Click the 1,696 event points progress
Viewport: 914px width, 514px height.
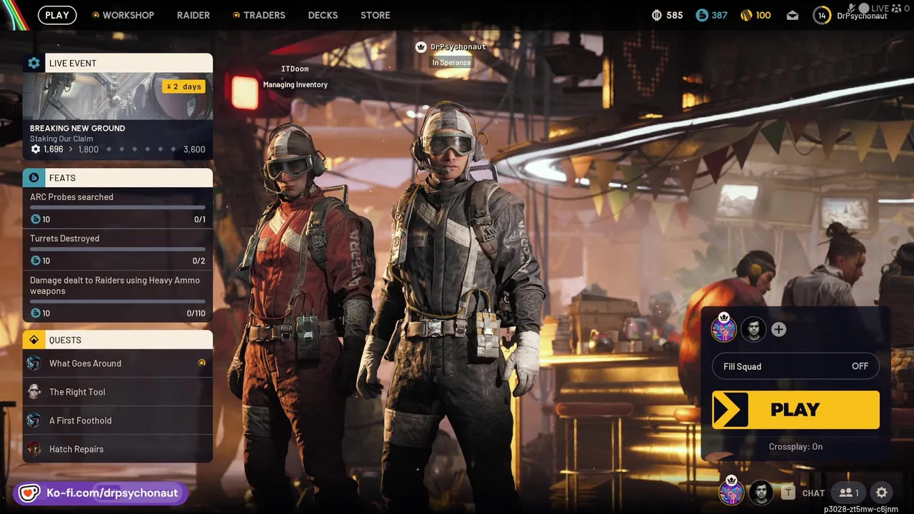click(x=47, y=149)
